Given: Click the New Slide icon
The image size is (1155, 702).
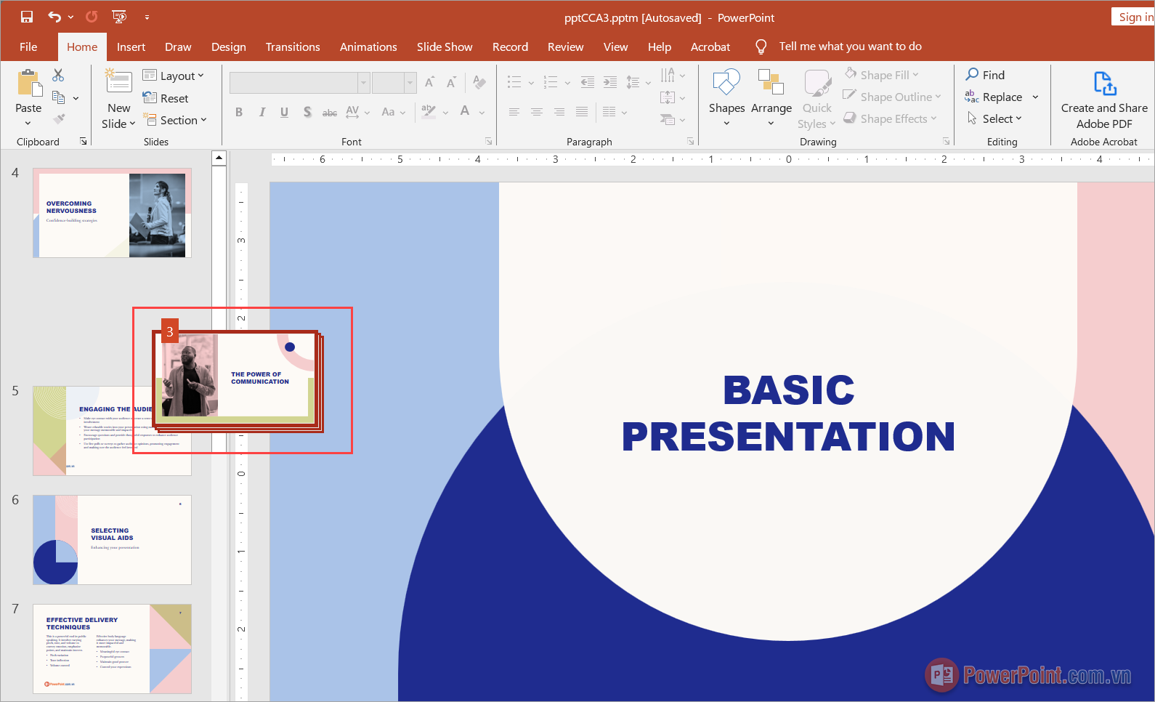Looking at the screenshot, I should [118, 81].
